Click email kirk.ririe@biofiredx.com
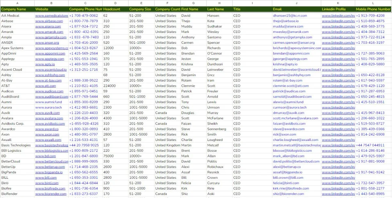 click(x=291, y=189)
